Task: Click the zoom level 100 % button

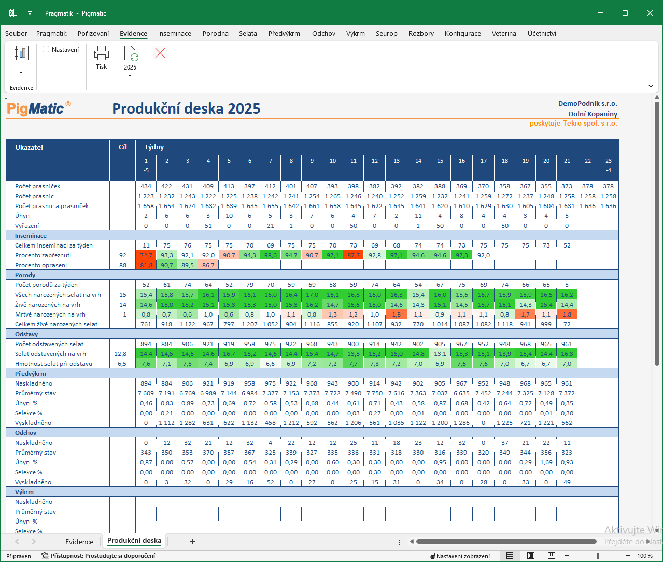Action: click(x=645, y=556)
